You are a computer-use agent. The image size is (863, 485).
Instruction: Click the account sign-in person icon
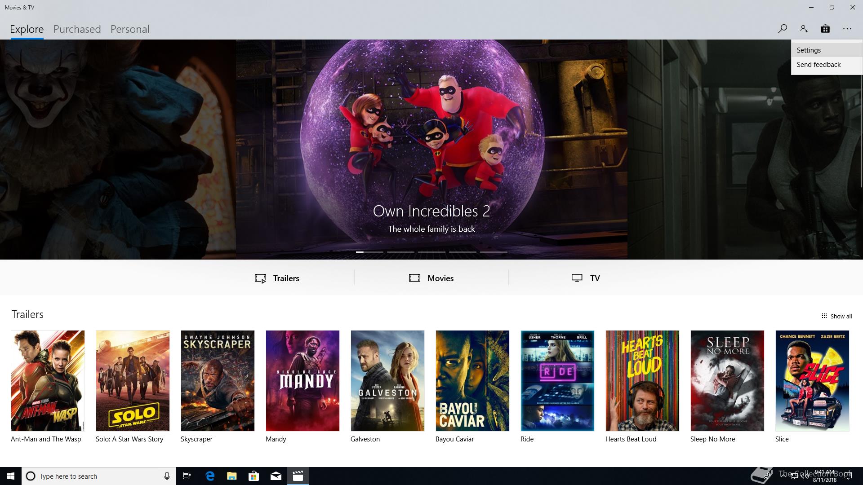pyautogui.click(x=804, y=29)
